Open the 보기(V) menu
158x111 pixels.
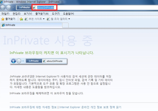point(28,14)
